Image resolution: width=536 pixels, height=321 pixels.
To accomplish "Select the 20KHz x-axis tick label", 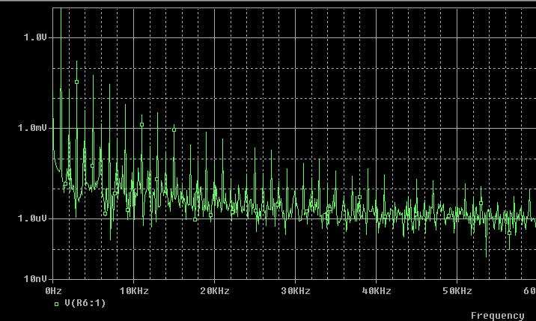I will pyautogui.click(x=214, y=290).
